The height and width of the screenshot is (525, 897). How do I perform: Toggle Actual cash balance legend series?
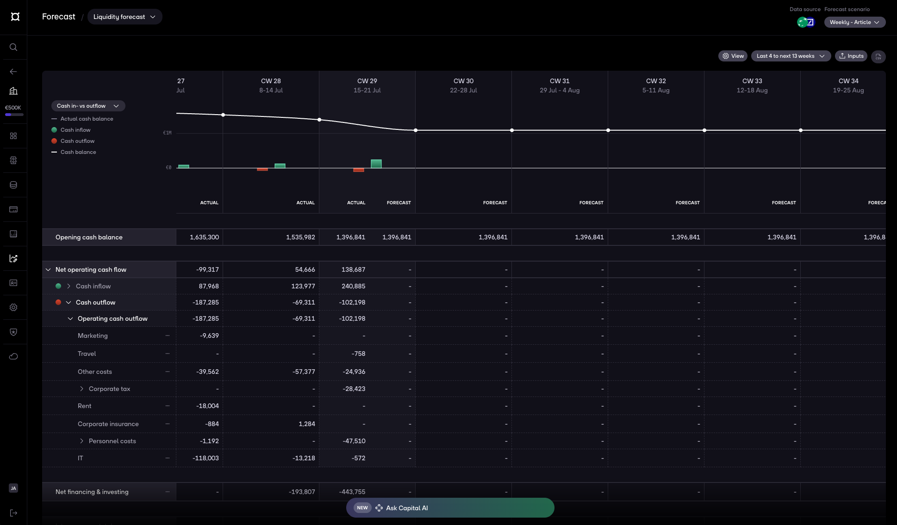coord(86,119)
